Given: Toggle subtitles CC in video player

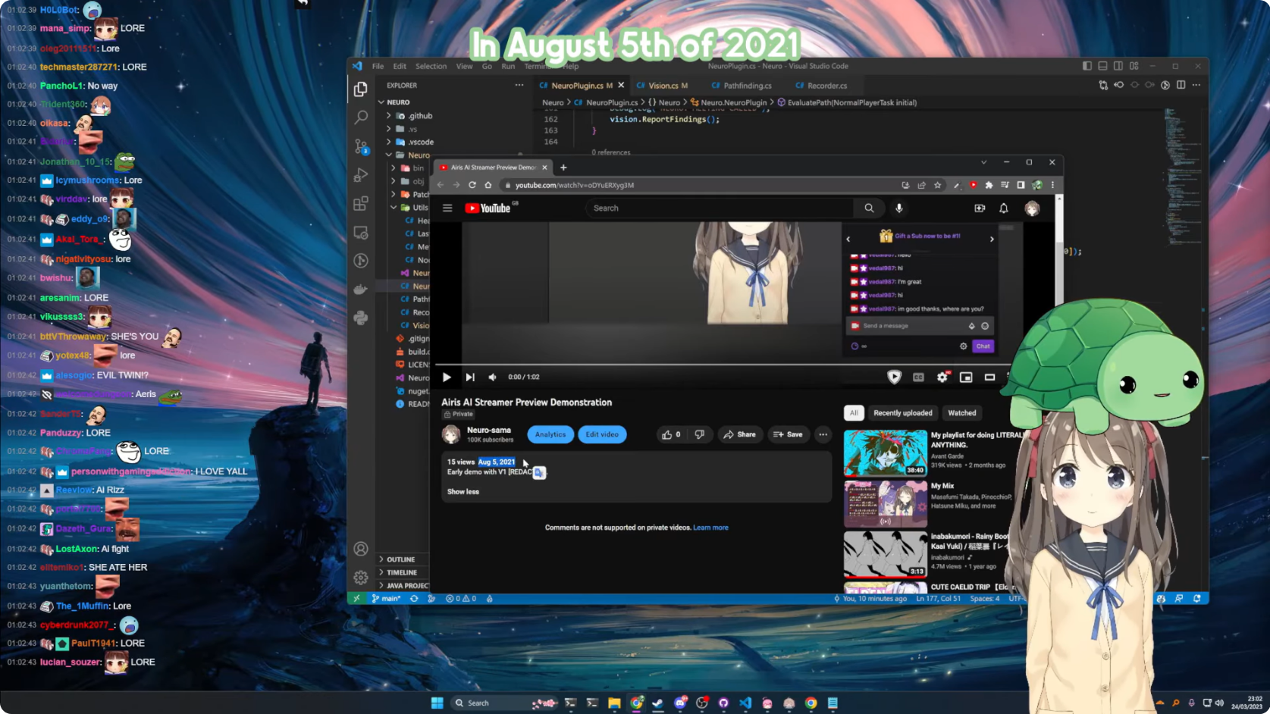Looking at the screenshot, I should pos(918,377).
